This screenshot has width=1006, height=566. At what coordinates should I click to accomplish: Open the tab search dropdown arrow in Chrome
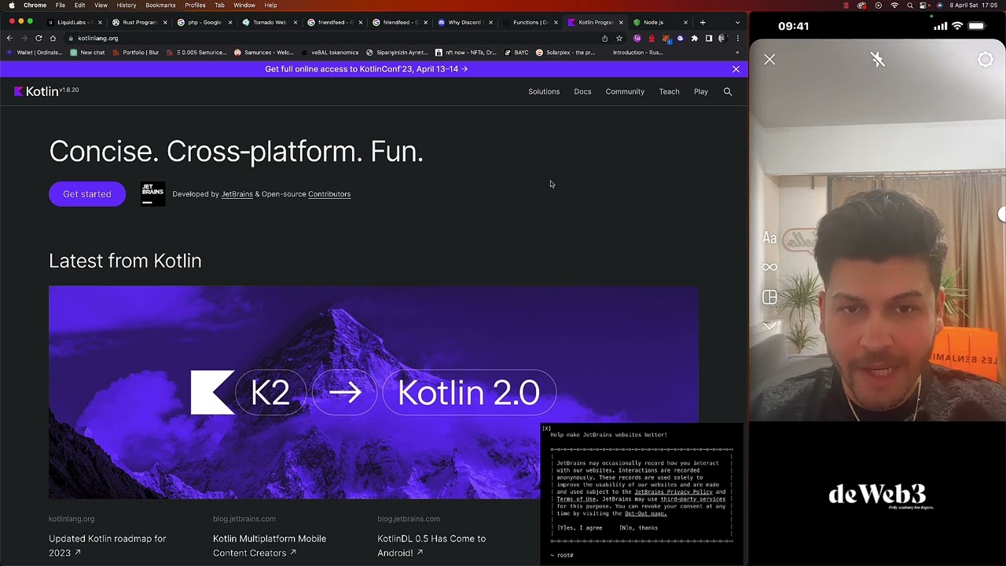click(737, 22)
